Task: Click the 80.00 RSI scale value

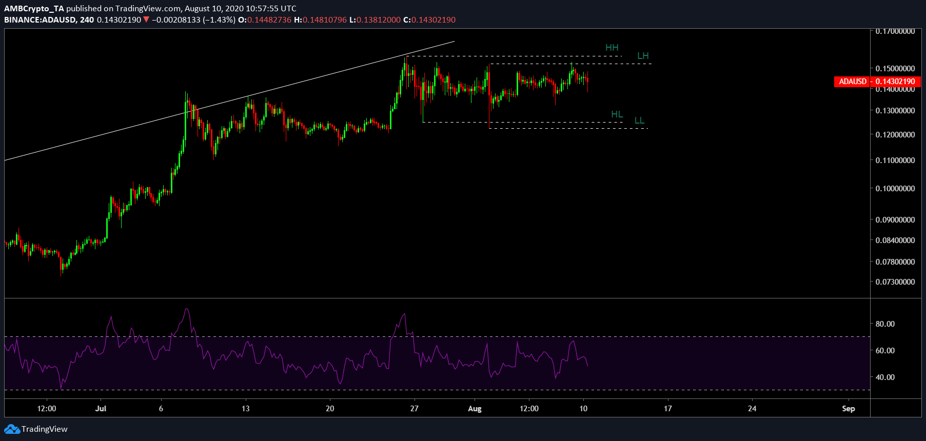Action: pyautogui.click(x=885, y=324)
